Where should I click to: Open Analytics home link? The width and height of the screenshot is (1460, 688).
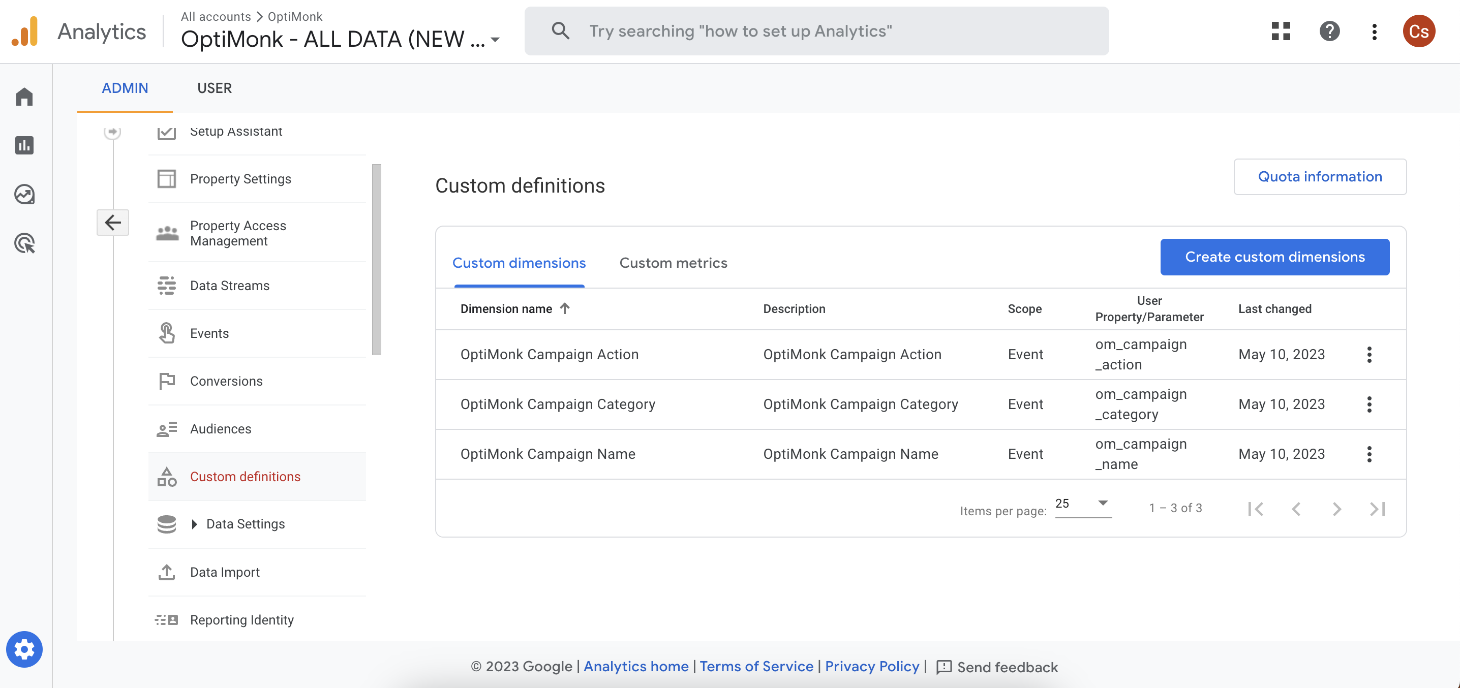pyautogui.click(x=636, y=667)
